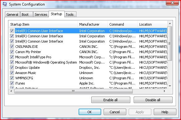Uncheck the Amazon Music startup checkbox
This screenshot has width=181, height=120.
click(12, 73)
